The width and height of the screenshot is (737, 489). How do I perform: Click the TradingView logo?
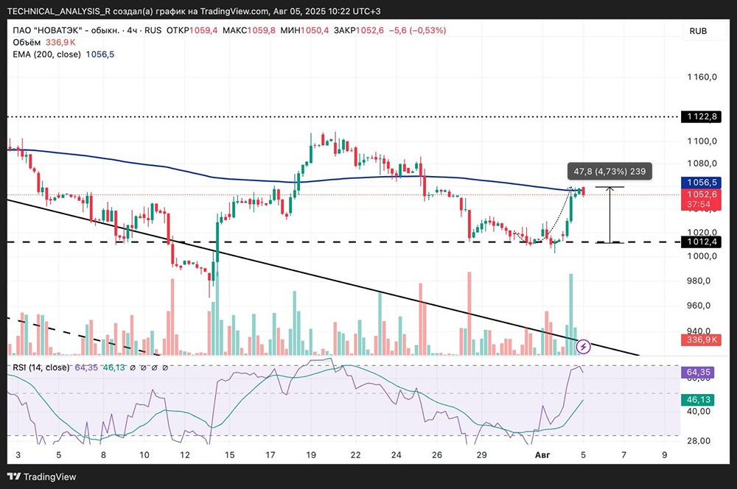[x=42, y=476]
